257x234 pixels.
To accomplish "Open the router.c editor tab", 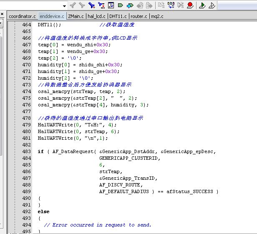I will (x=139, y=16).
